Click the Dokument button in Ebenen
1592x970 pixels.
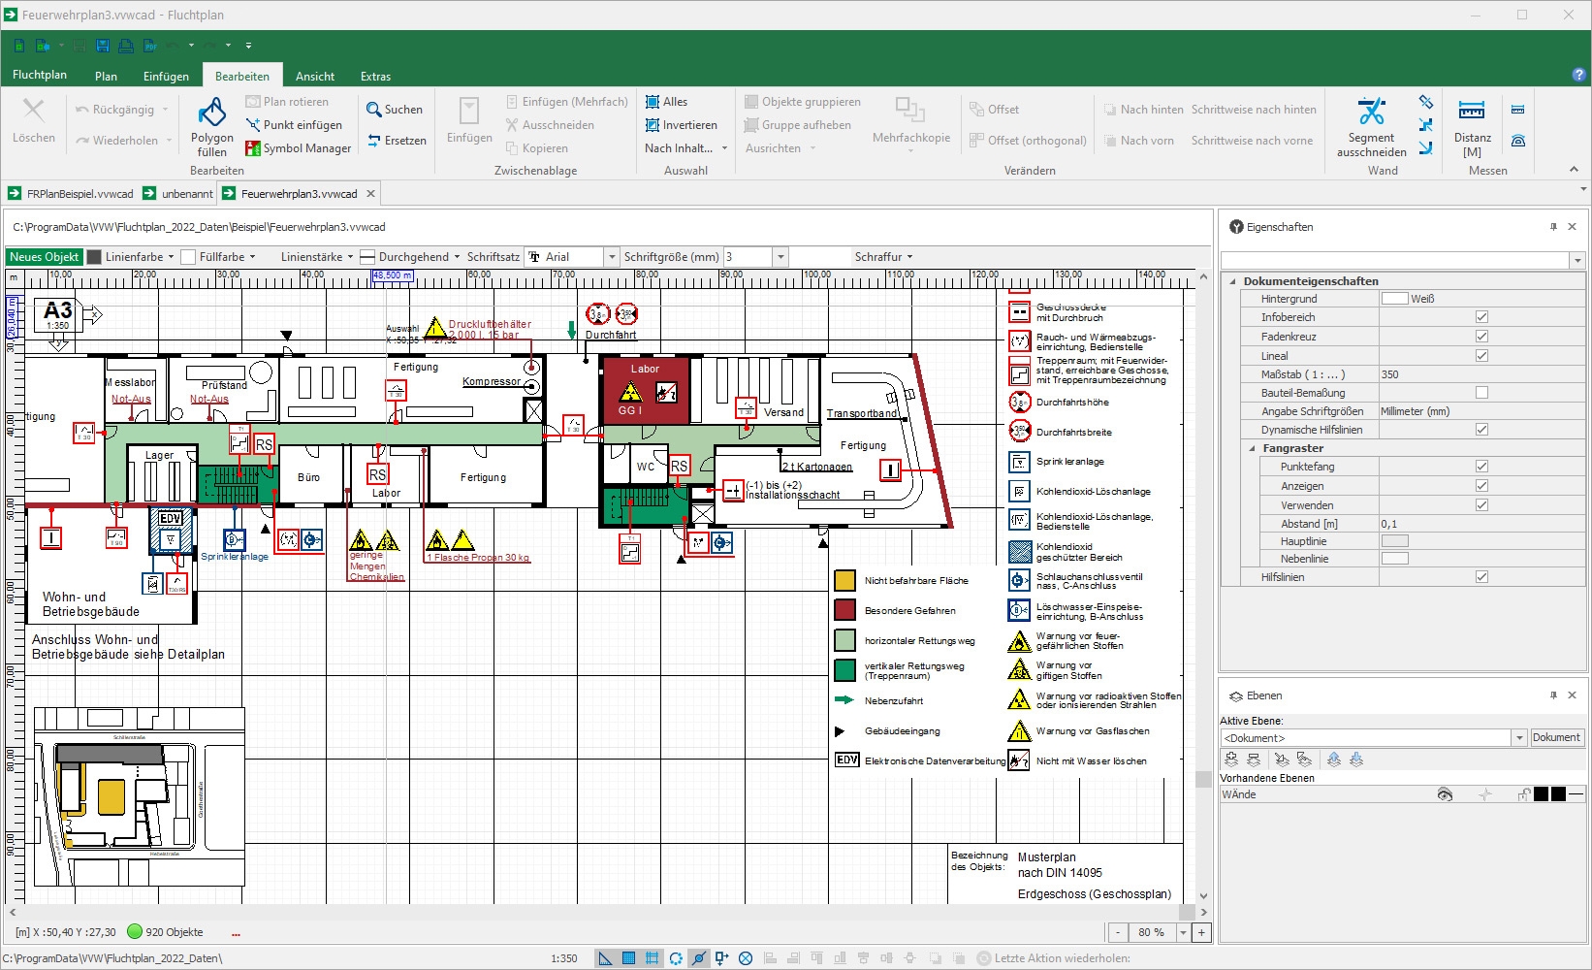pyautogui.click(x=1556, y=738)
